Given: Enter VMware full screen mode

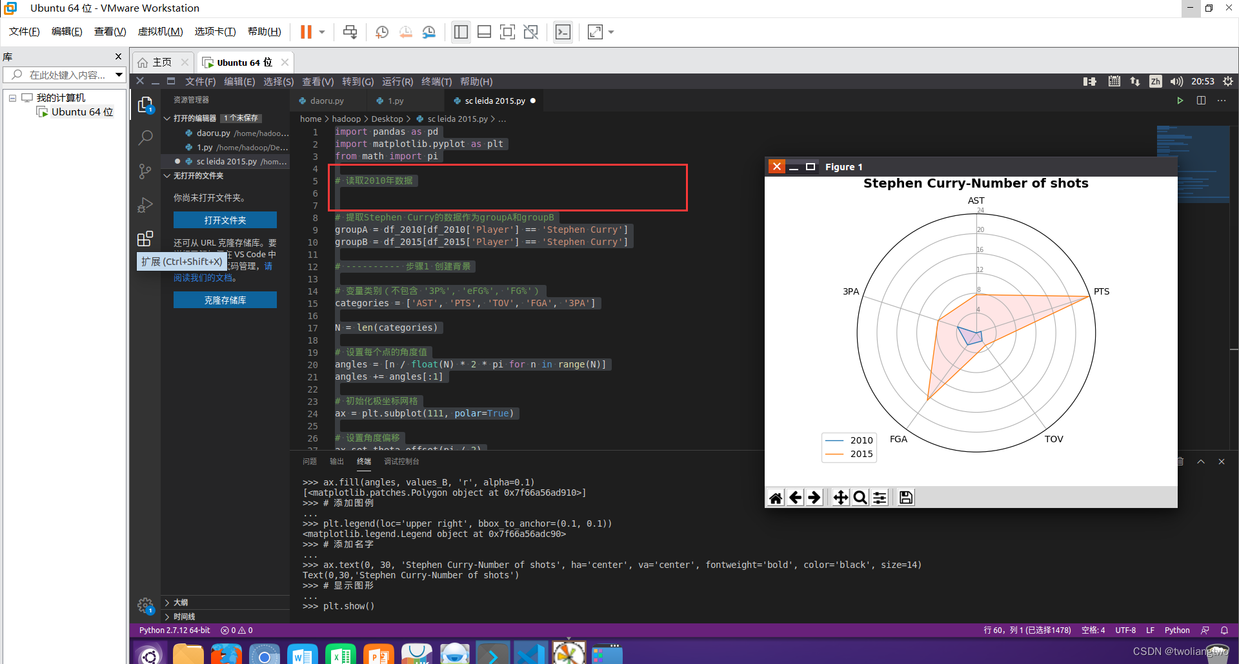Looking at the screenshot, I should click(507, 32).
